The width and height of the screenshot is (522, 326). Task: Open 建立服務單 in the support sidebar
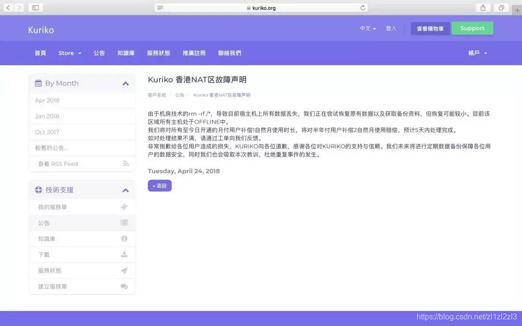tap(82, 286)
